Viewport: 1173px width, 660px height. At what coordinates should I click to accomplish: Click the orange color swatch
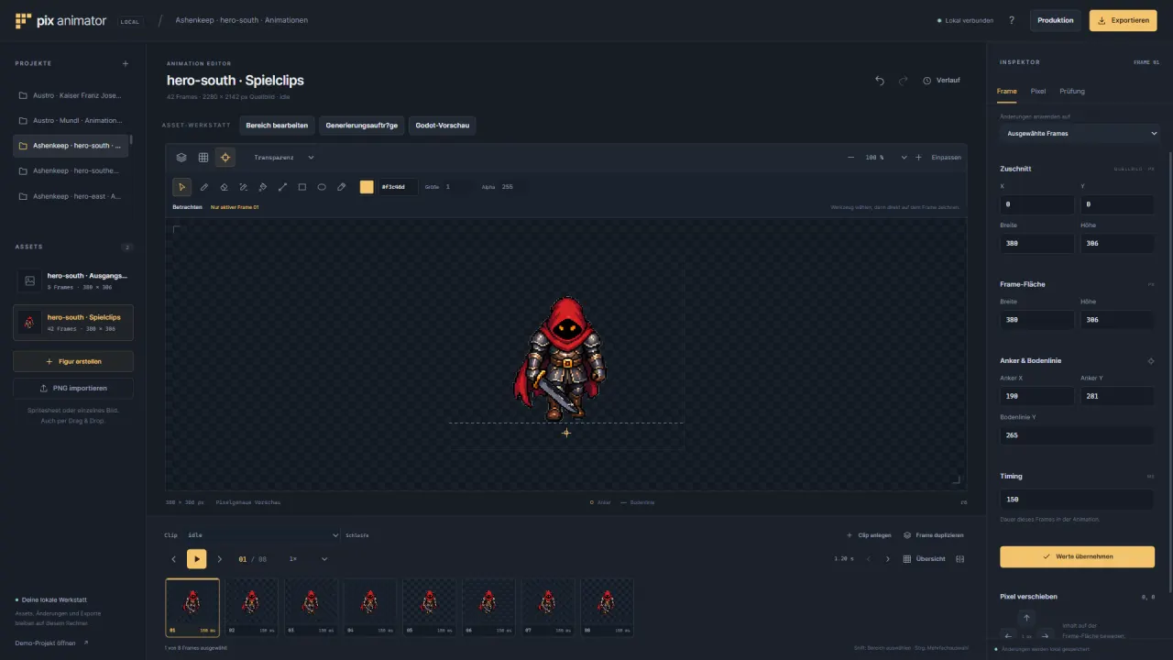pyautogui.click(x=367, y=187)
